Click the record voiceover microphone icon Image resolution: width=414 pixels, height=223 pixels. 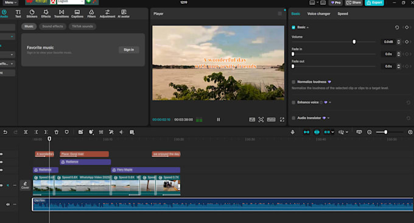[x=293, y=132]
